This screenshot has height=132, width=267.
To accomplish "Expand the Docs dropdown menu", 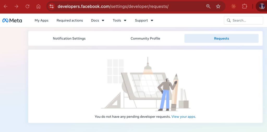I will [98, 20].
